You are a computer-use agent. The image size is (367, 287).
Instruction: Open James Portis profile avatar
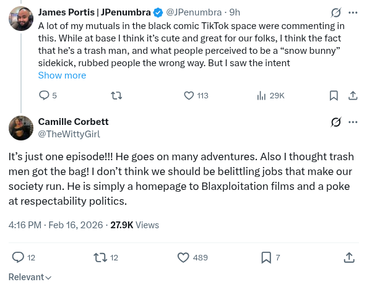[21, 19]
